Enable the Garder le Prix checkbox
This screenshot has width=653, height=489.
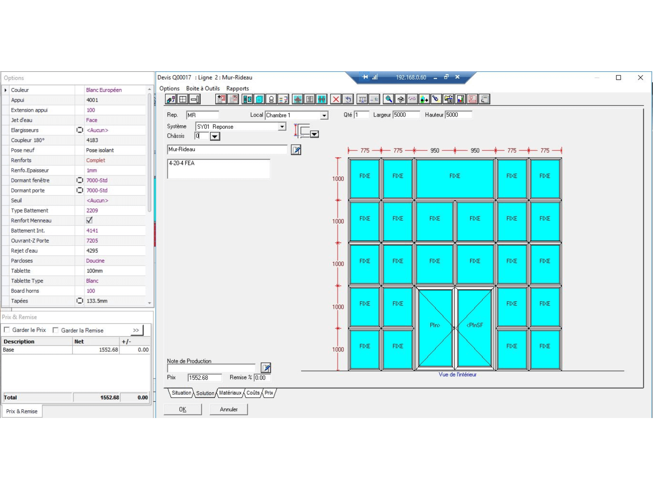coord(7,330)
